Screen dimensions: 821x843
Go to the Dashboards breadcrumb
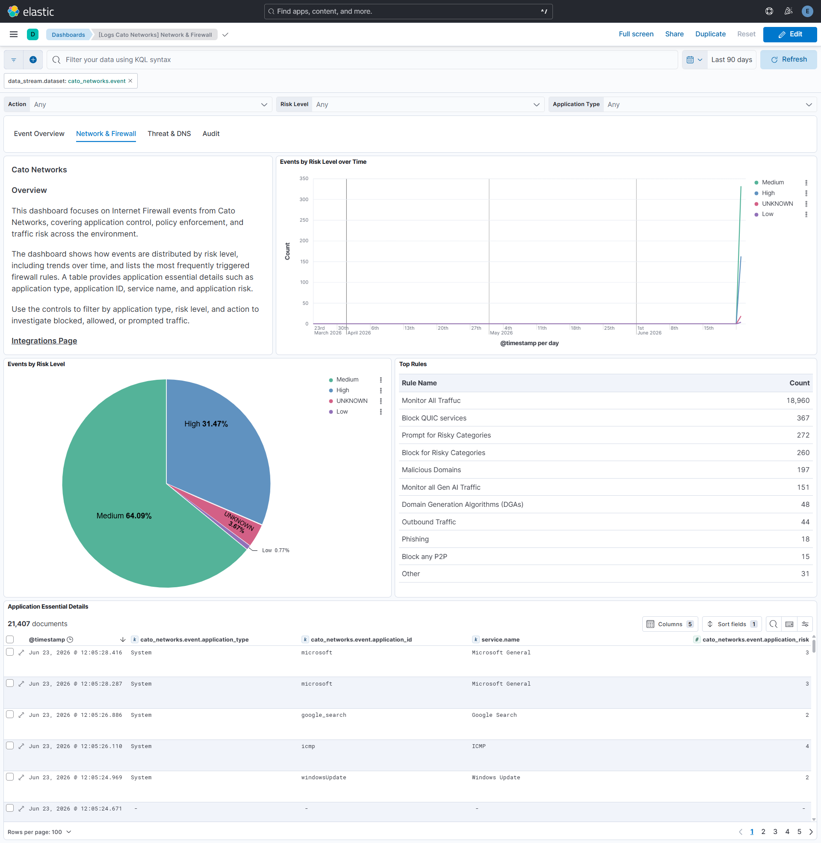[68, 35]
